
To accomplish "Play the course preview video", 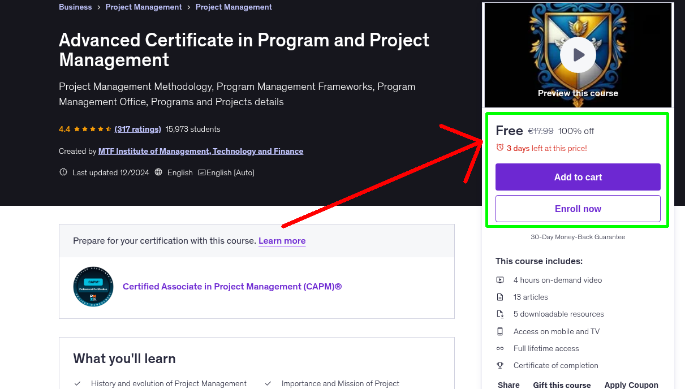I will (578, 54).
